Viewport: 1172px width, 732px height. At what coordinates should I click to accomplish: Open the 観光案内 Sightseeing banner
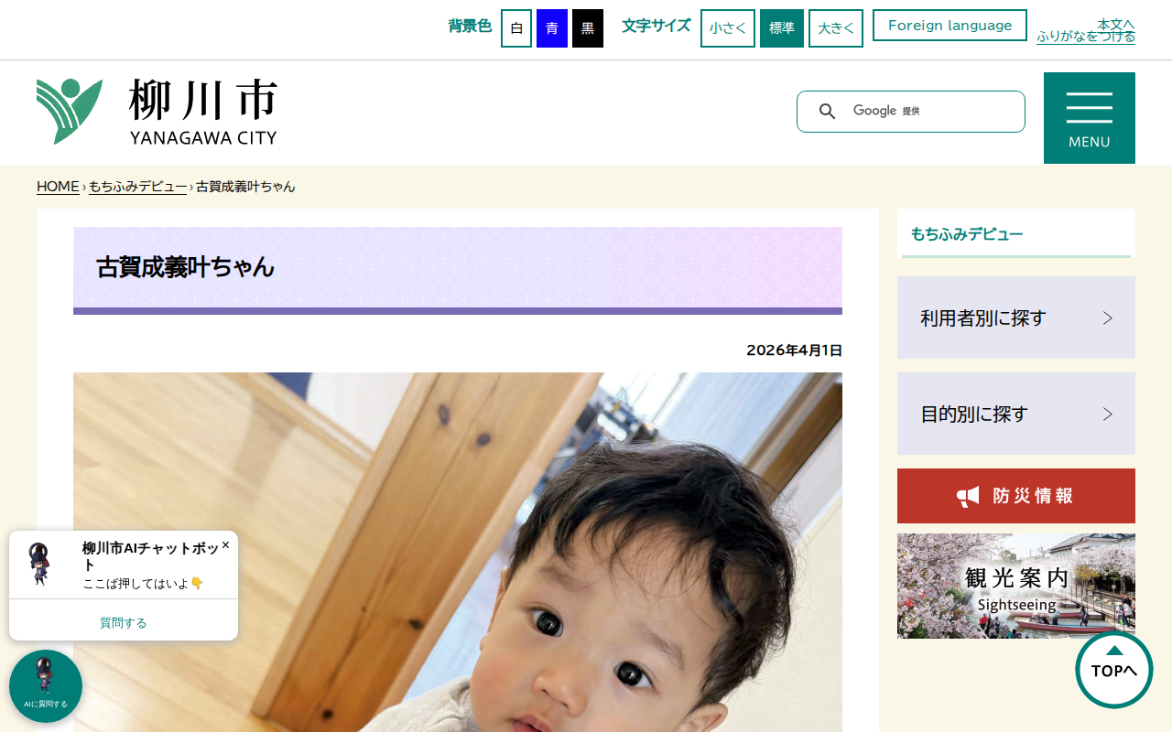[x=1016, y=587]
